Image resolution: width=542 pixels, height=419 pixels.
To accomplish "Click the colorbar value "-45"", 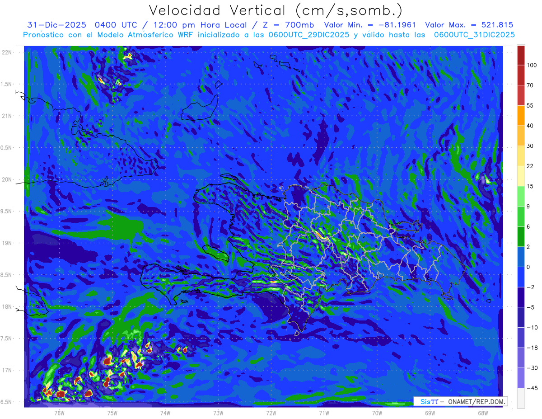I will [x=531, y=388].
